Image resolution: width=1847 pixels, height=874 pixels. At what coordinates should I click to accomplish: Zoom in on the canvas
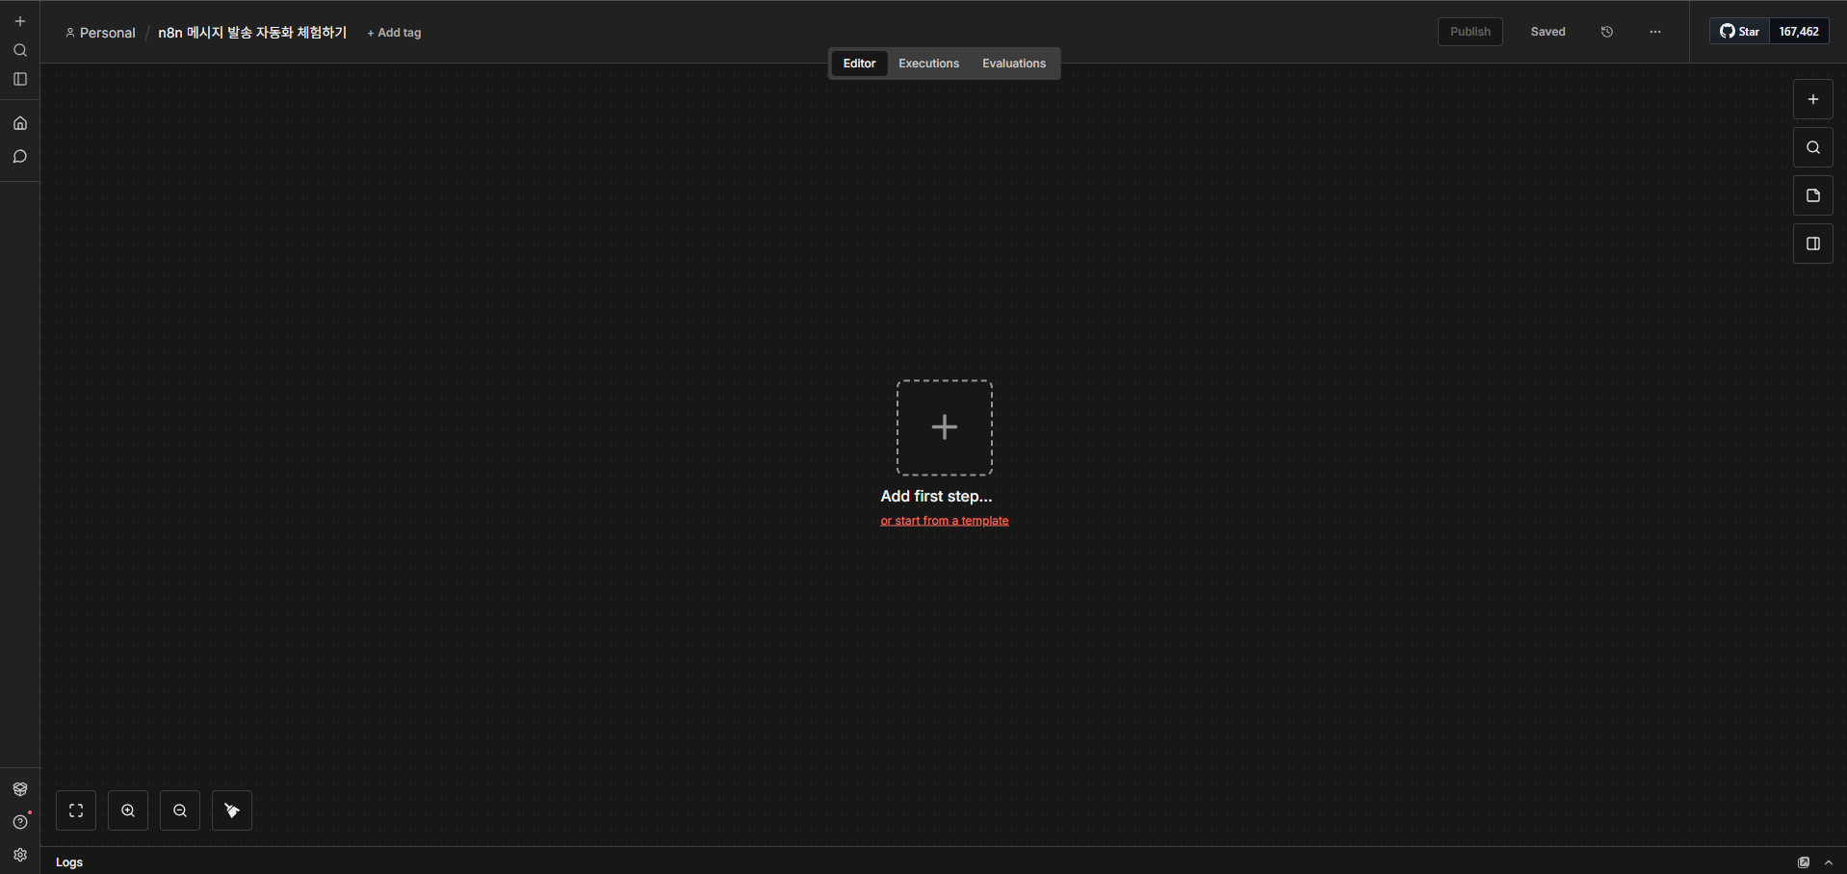(128, 810)
